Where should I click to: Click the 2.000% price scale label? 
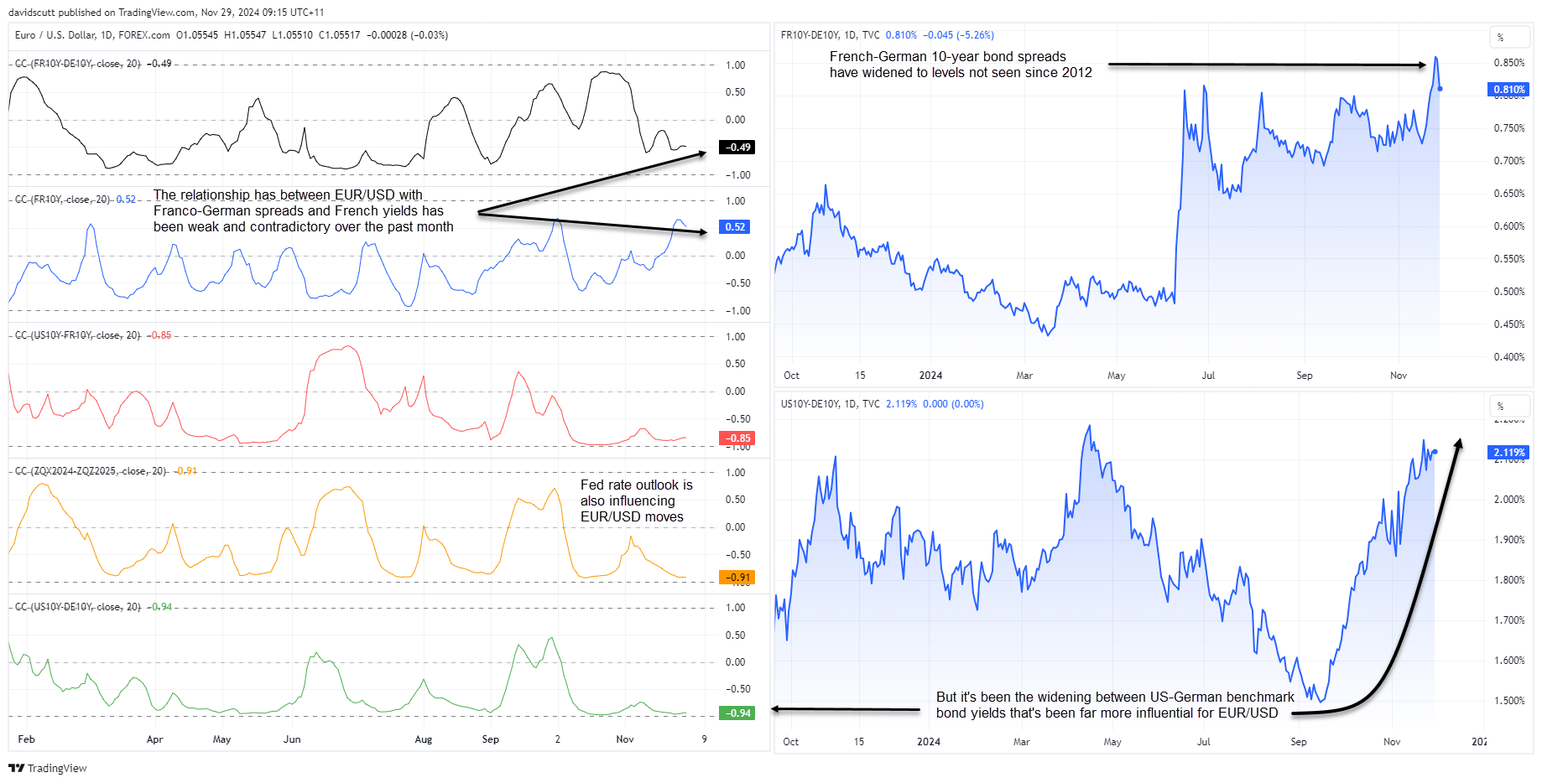[1509, 500]
